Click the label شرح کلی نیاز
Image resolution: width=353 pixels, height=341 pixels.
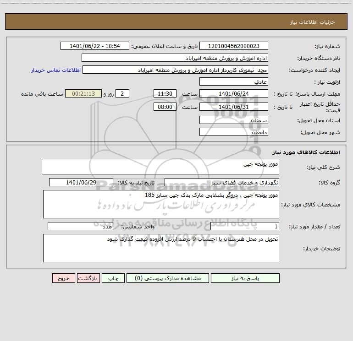click(324, 167)
